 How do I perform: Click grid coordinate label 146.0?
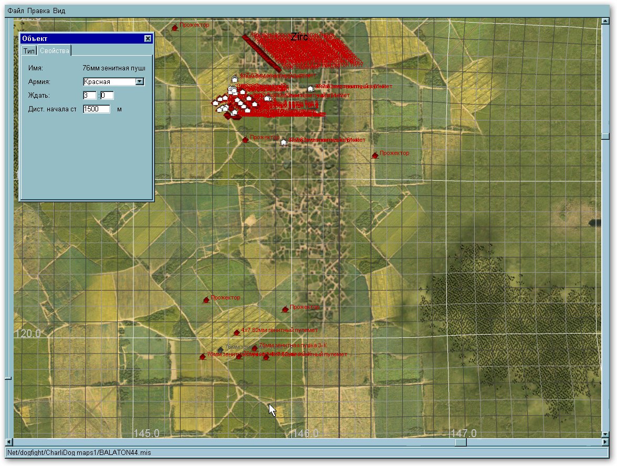coord(305,433)
